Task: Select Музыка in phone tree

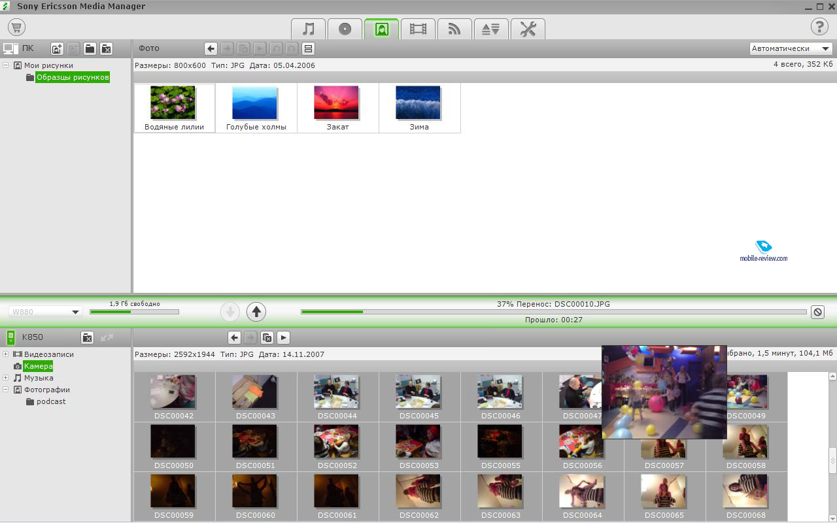Action: pos(39,378)
